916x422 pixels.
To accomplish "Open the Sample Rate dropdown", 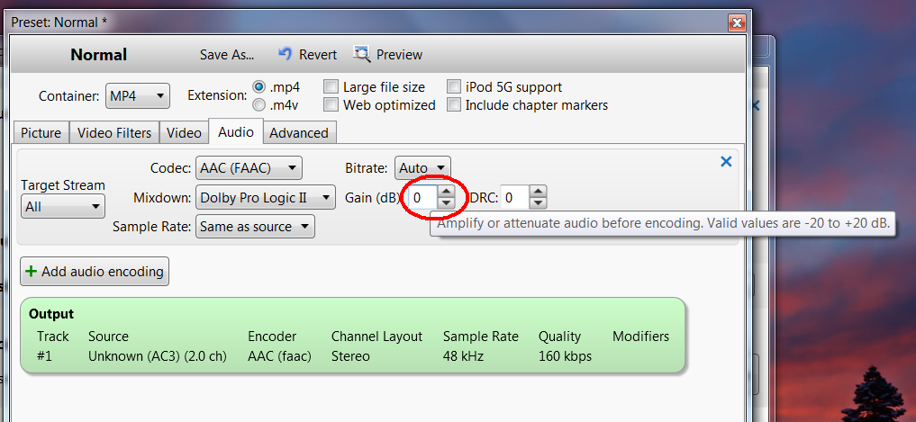I will (x=255, y=227).
